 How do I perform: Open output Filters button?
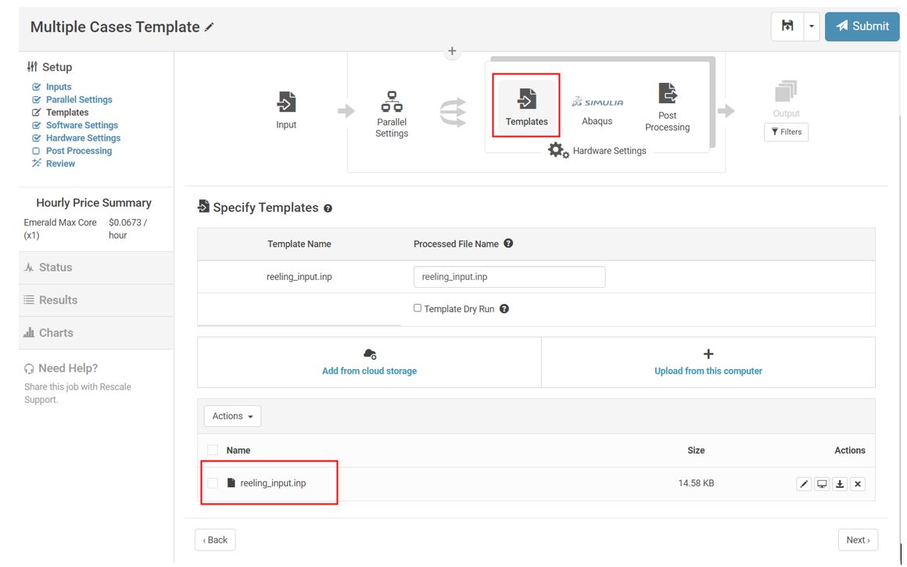click(786, 132)
